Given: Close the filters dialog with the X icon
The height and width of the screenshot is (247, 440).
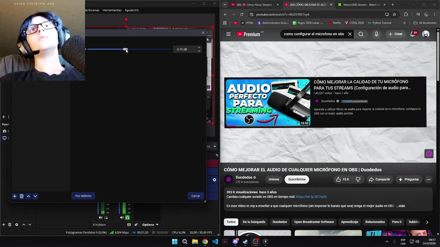Looking at the screenshot, I should 203,33.
